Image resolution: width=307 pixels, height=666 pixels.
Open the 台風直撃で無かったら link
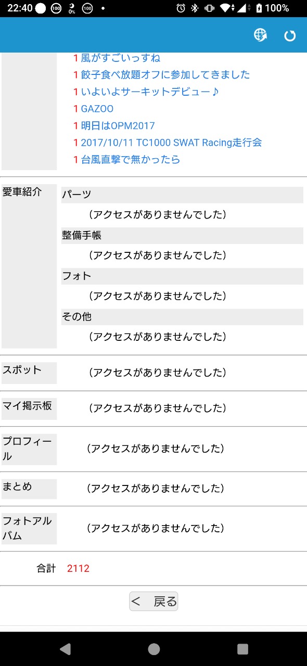pos(131,159)
